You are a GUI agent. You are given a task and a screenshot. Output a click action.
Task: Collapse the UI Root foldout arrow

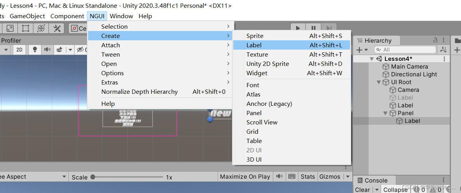coord(379,82)
